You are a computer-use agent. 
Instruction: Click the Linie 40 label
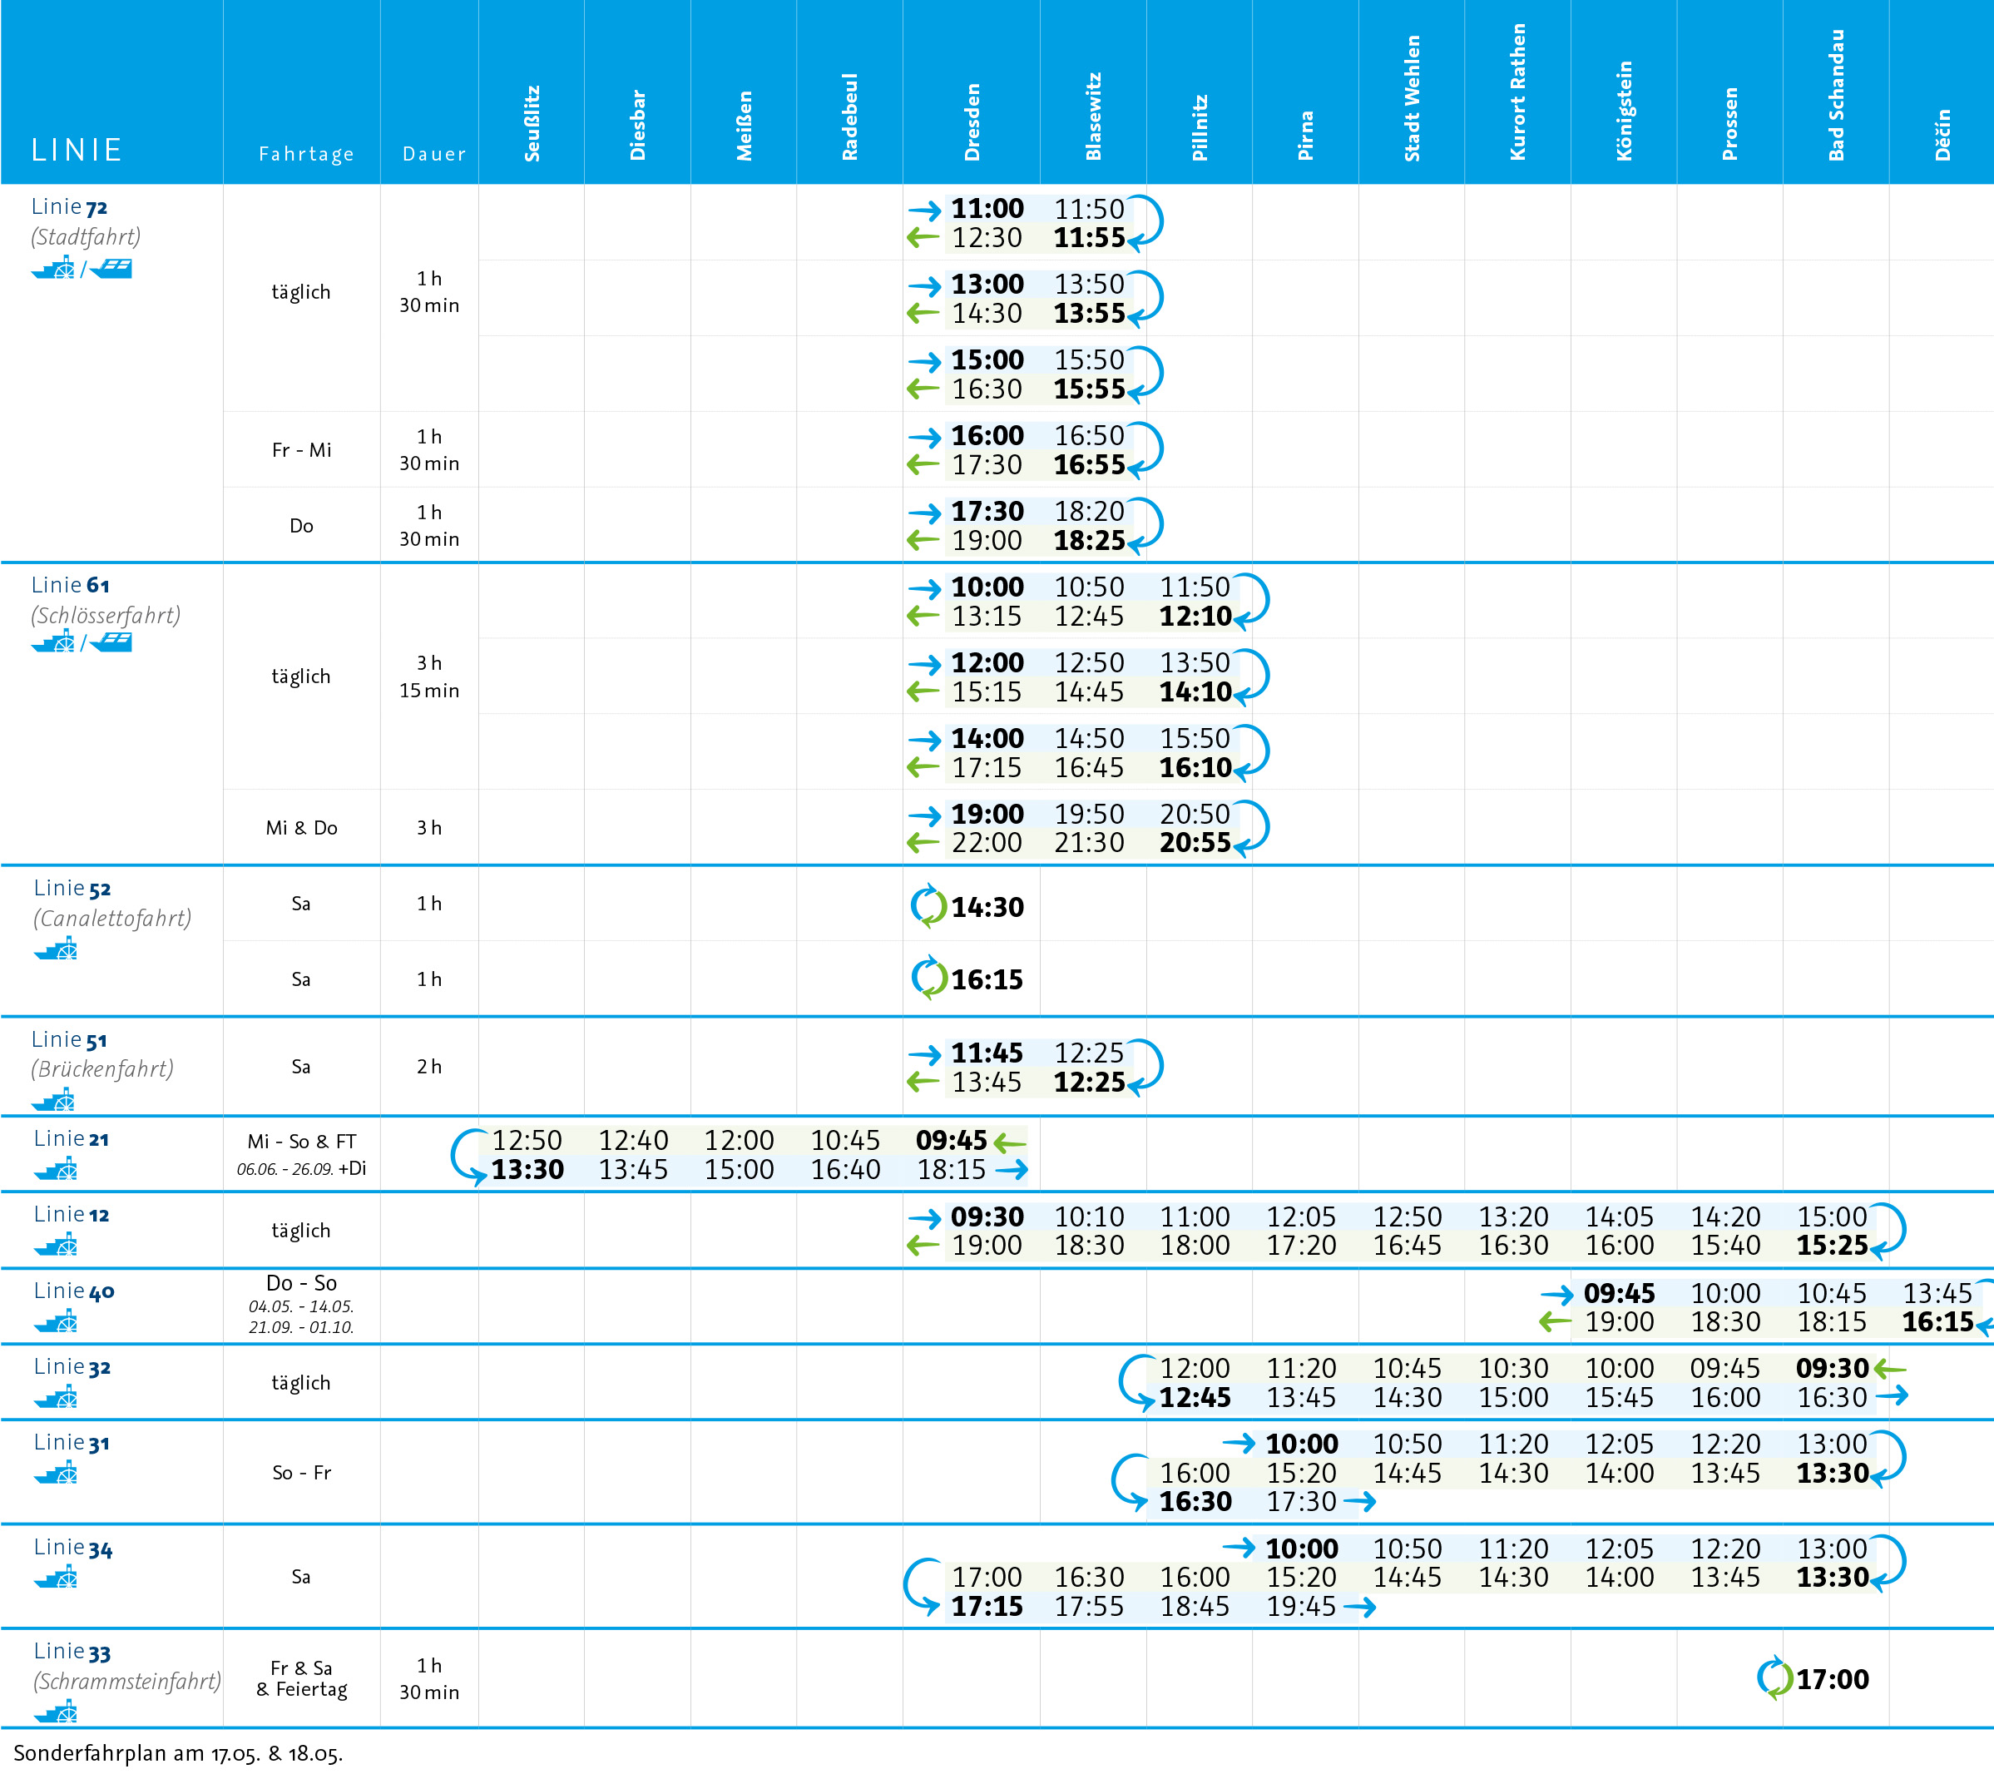pyautogui.click(x=74, y=1291)
